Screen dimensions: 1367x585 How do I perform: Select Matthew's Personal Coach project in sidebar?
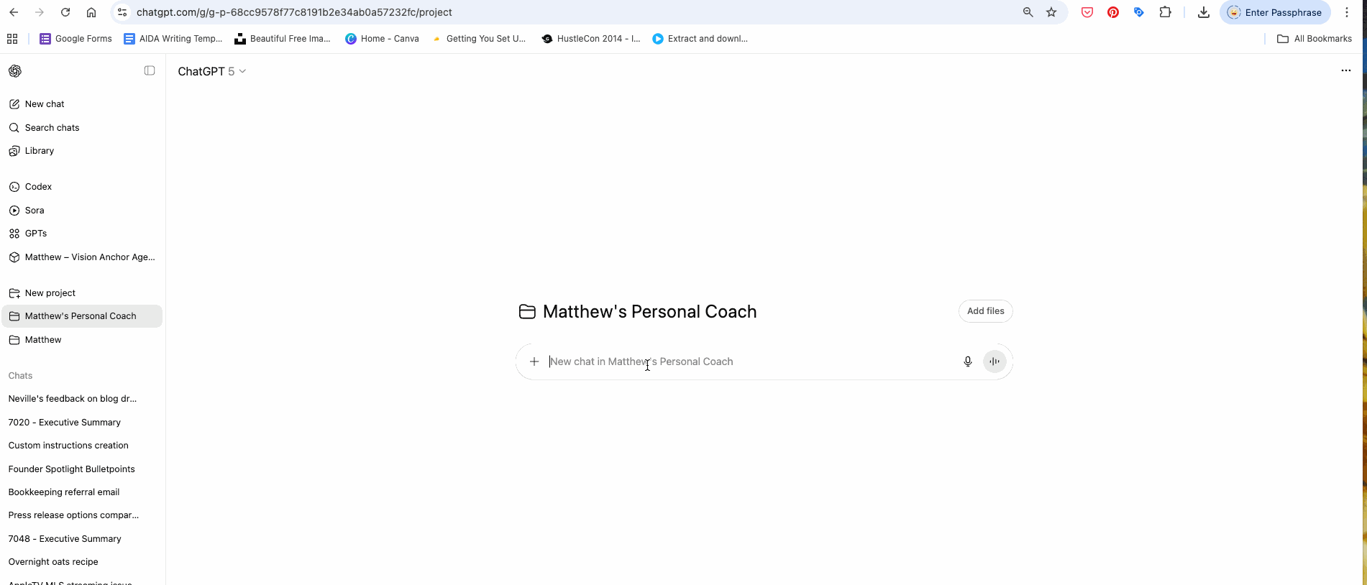click(x=83, y=316)
